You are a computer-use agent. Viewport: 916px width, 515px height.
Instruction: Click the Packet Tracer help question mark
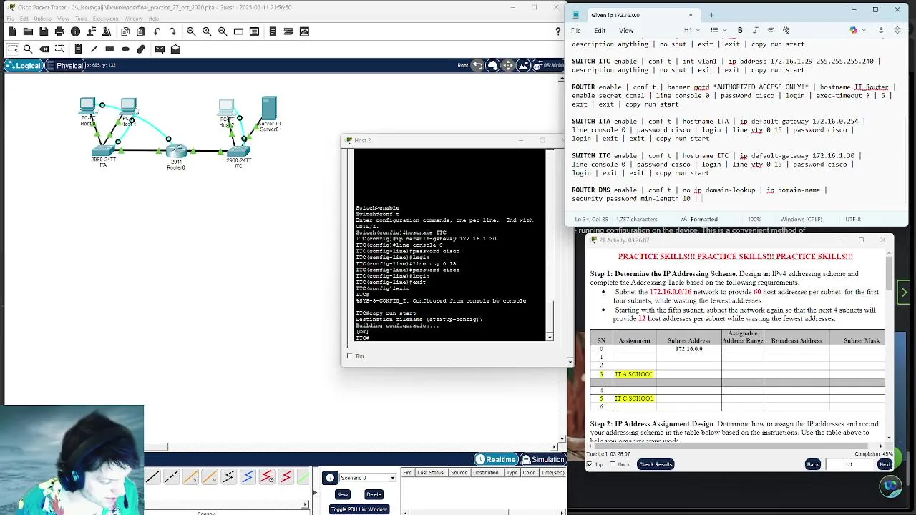[x=558, y=31]
